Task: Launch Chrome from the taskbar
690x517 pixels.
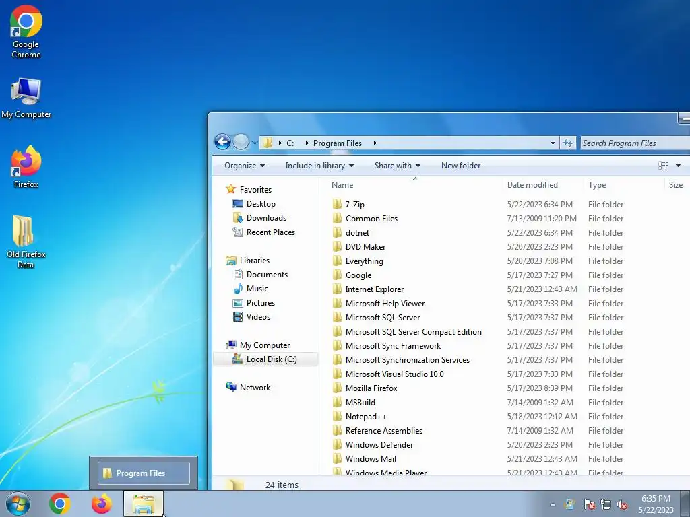Action: (x=60, y=504)
